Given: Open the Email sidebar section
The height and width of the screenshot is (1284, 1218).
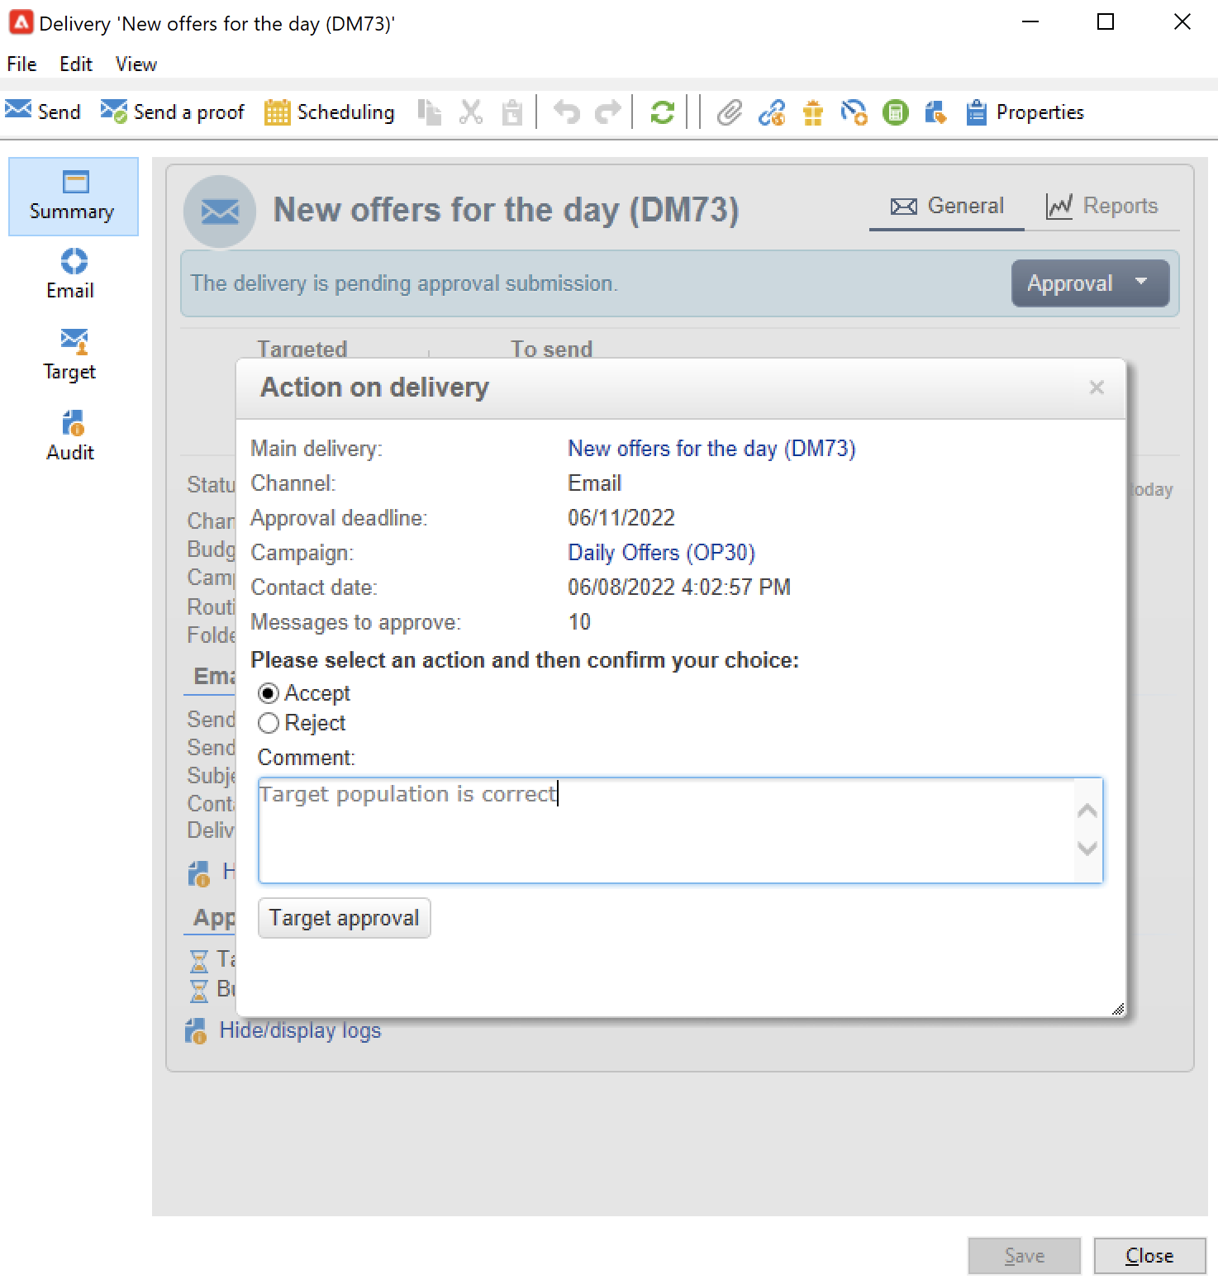Looking at the screenshot, I should 70,275.
